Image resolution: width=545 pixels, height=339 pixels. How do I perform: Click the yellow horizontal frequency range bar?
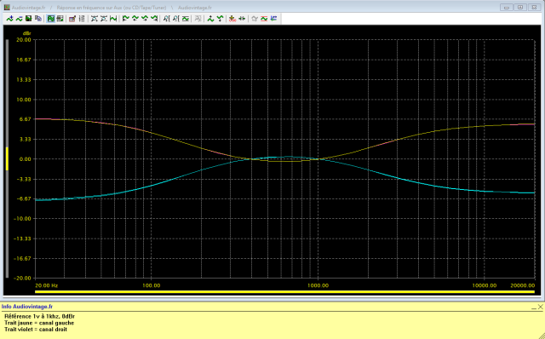[284, 291]
